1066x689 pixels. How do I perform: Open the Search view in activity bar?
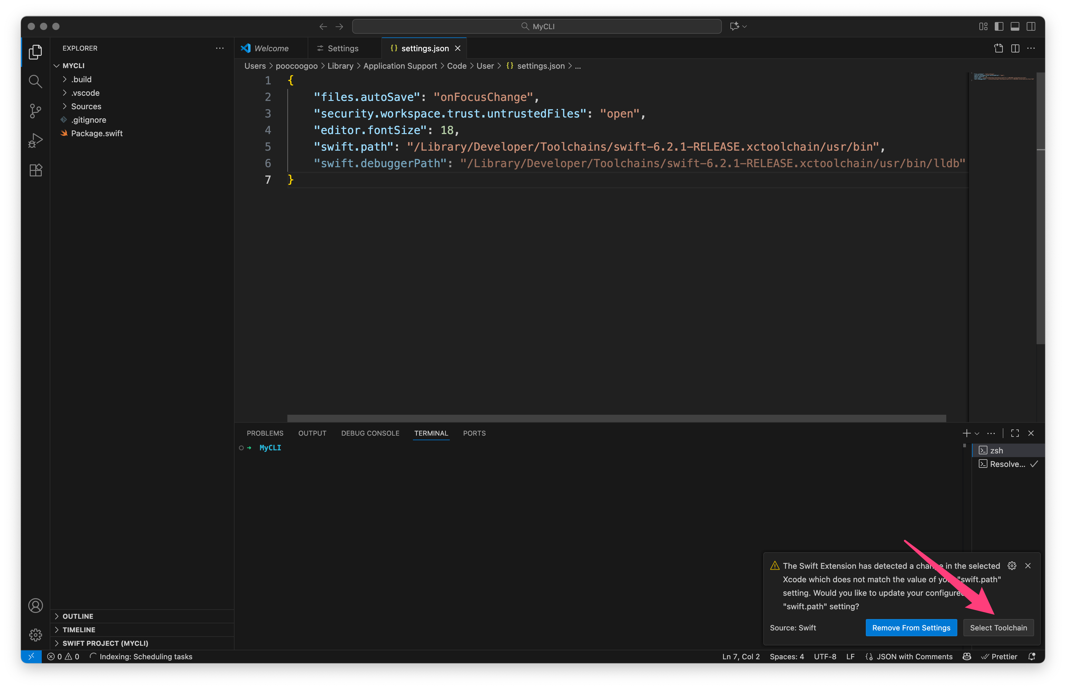pos(35,81)
